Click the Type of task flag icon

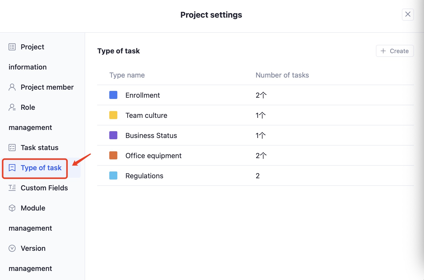(12, 168)
